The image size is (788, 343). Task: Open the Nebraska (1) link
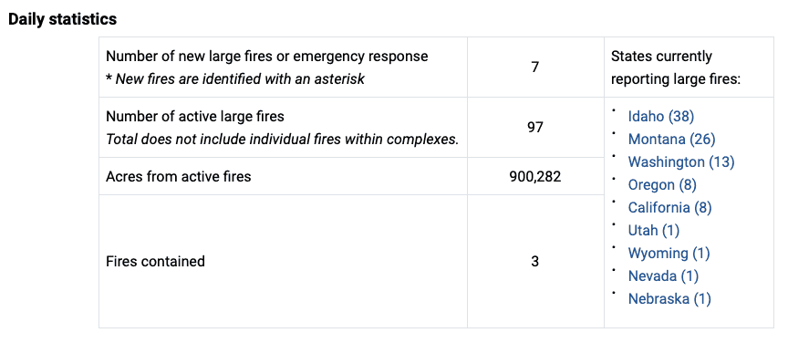click(669, 298)
